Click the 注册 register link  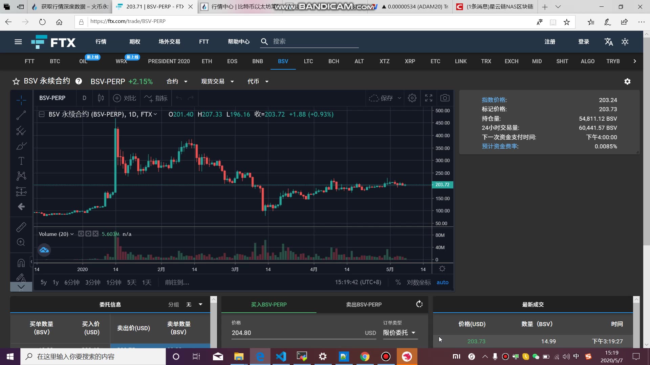[x=550, y=42]
